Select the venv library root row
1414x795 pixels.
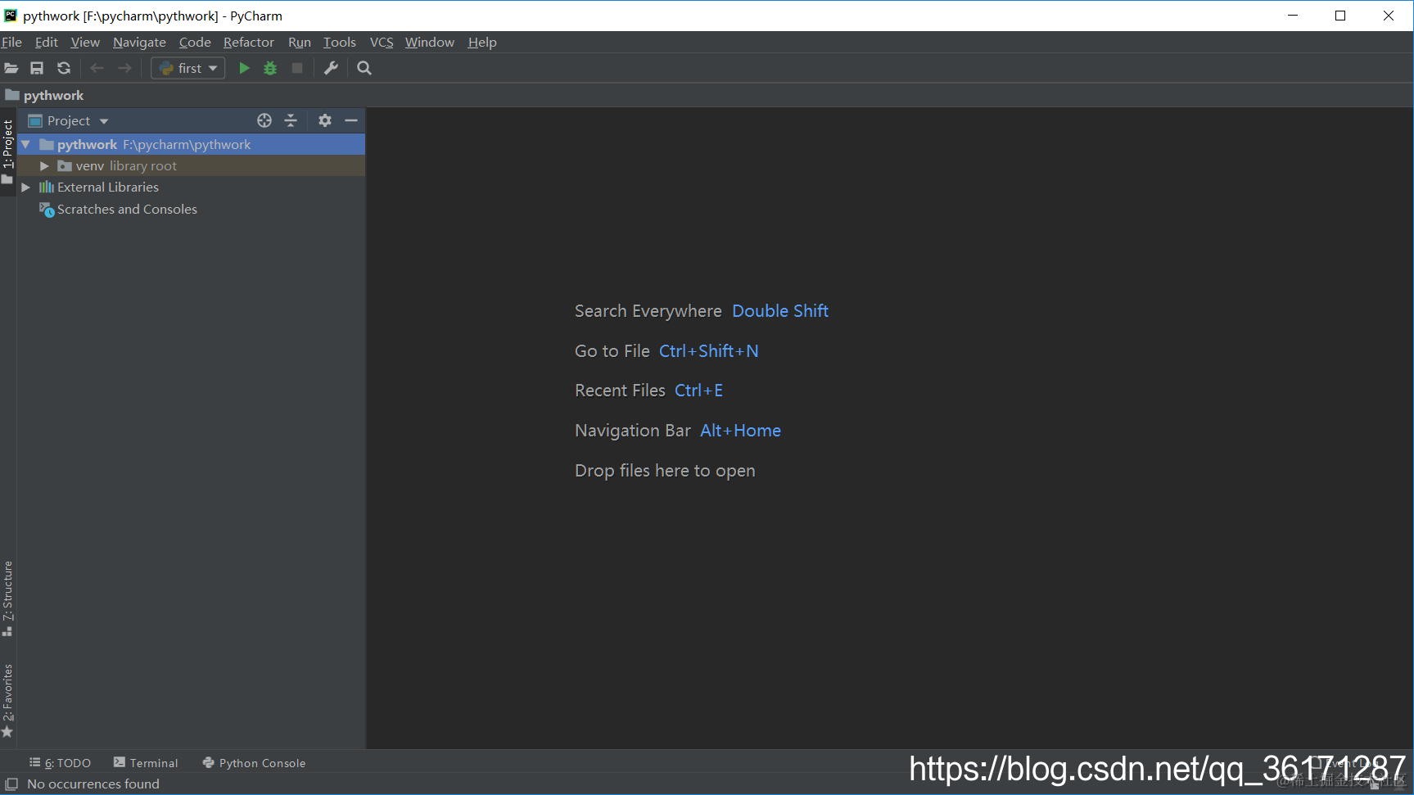192,166
